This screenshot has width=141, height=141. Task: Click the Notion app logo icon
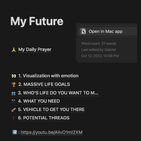click(83, 31)
